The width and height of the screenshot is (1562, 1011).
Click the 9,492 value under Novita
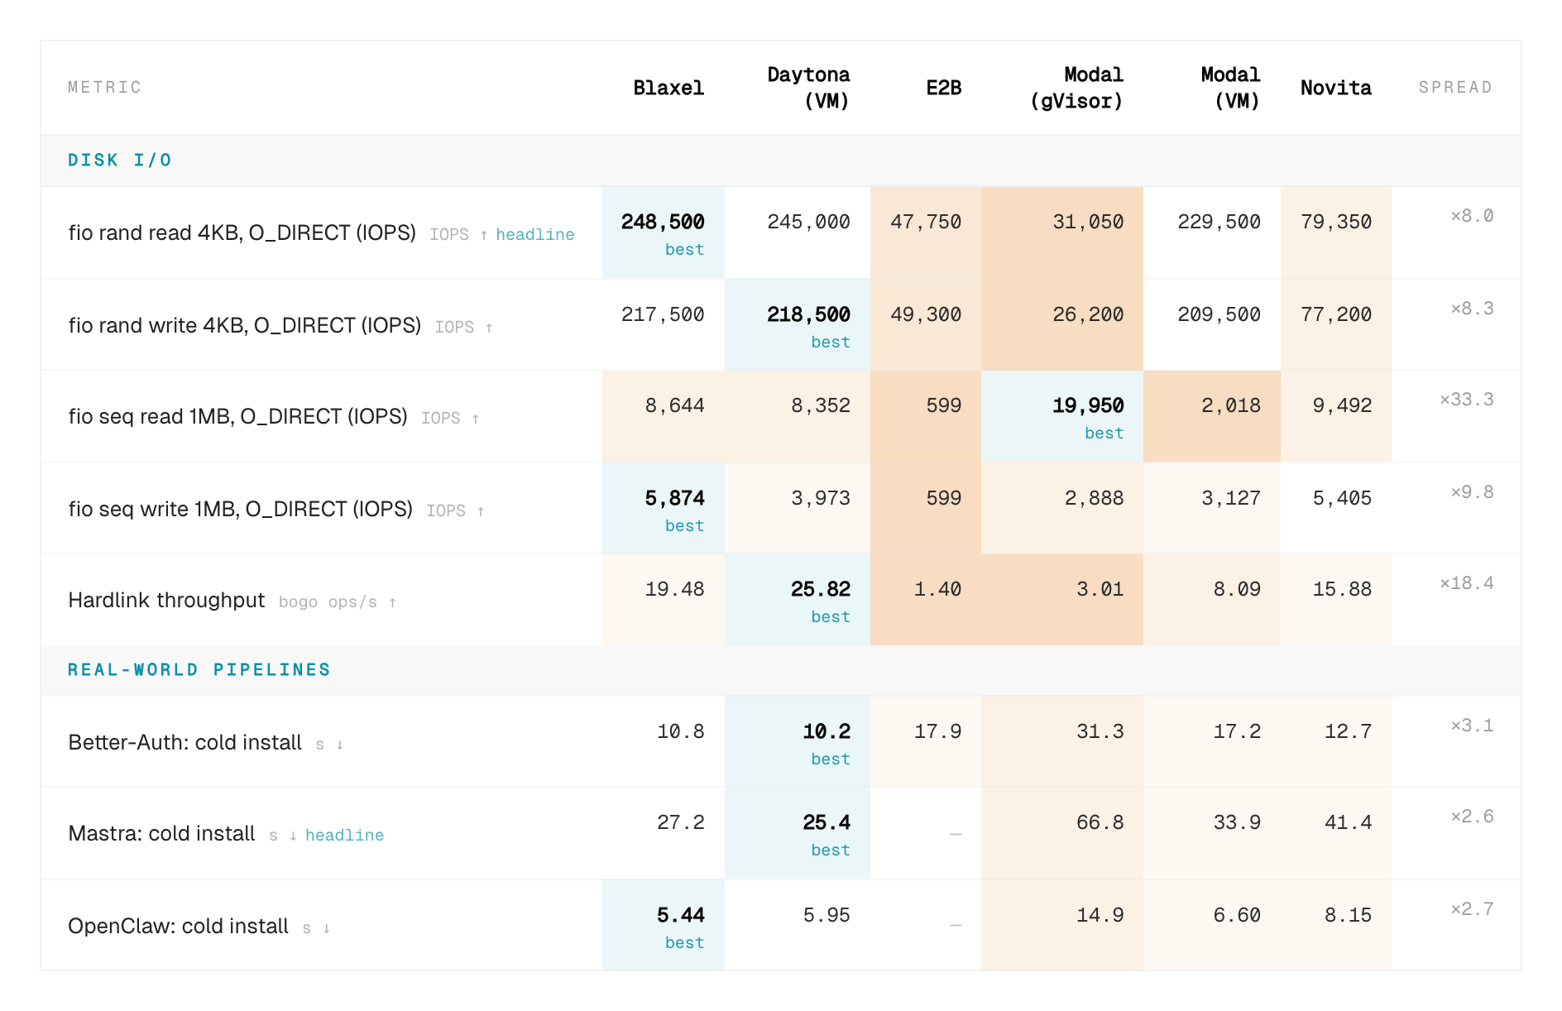1342,406
